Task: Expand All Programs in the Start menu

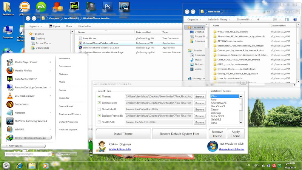Action: 15,145
